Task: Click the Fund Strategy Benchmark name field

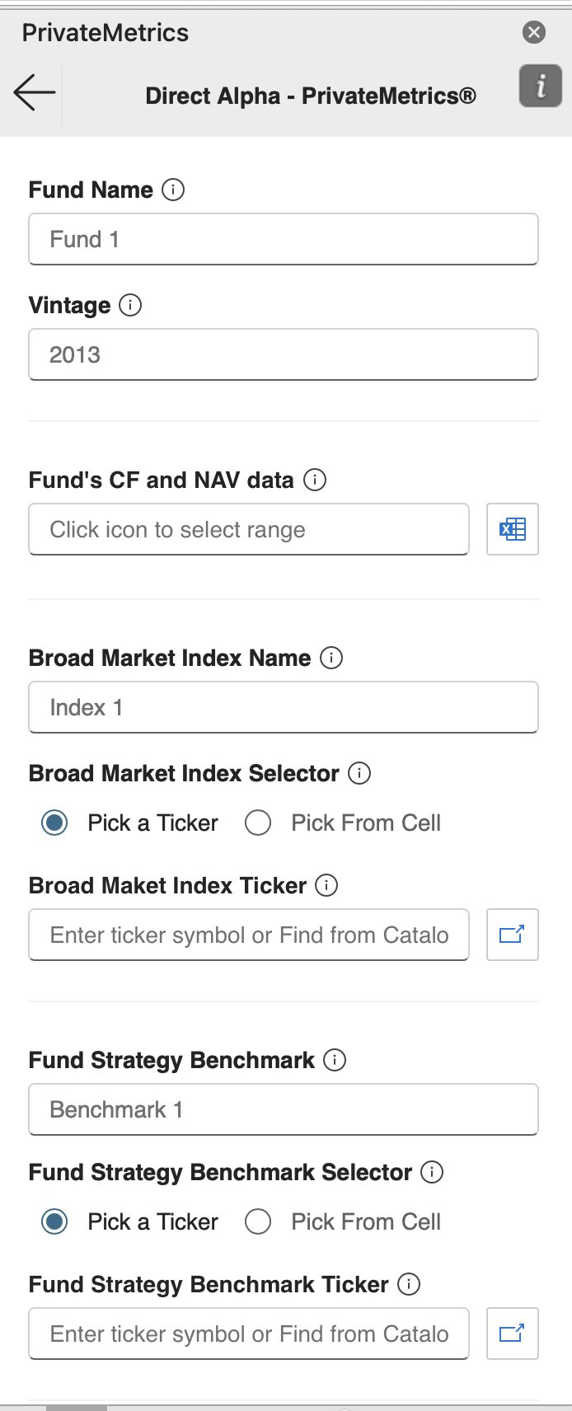Action: click(284, 1109)
